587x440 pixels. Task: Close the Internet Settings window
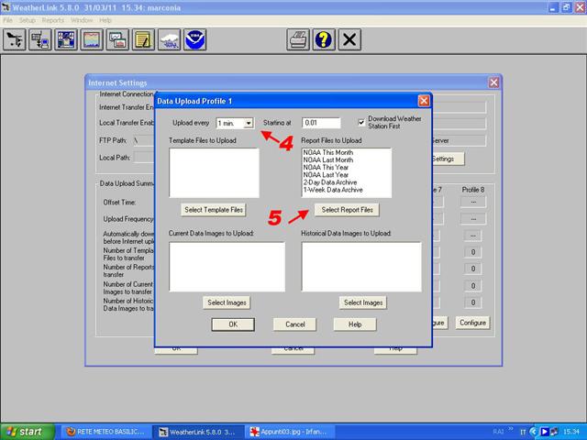pos(493,82)
